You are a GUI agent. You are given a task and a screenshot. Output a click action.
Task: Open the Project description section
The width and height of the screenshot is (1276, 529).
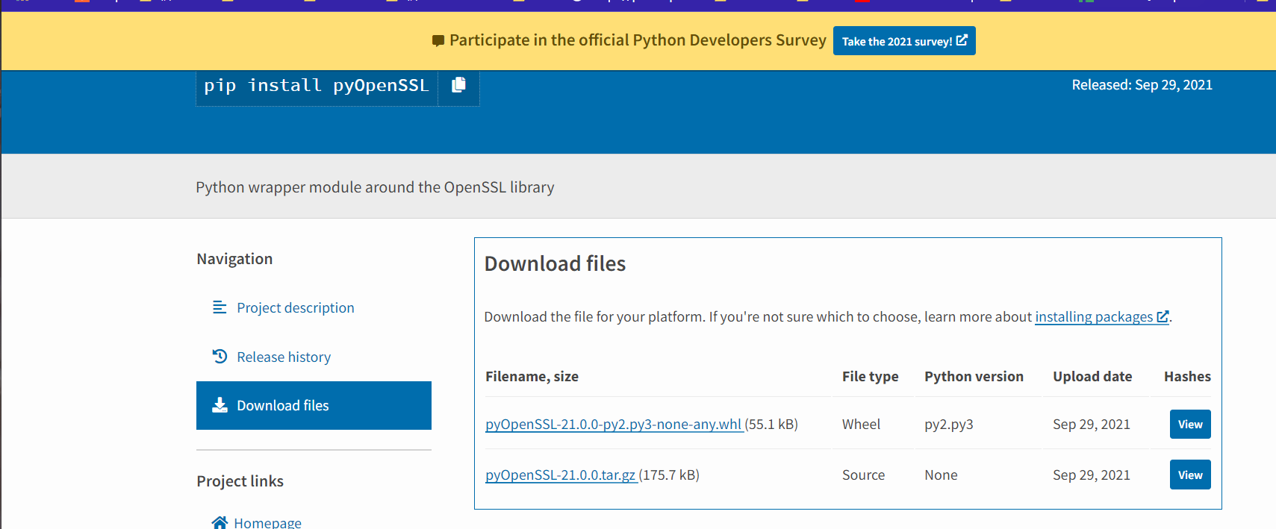(295, 308)
